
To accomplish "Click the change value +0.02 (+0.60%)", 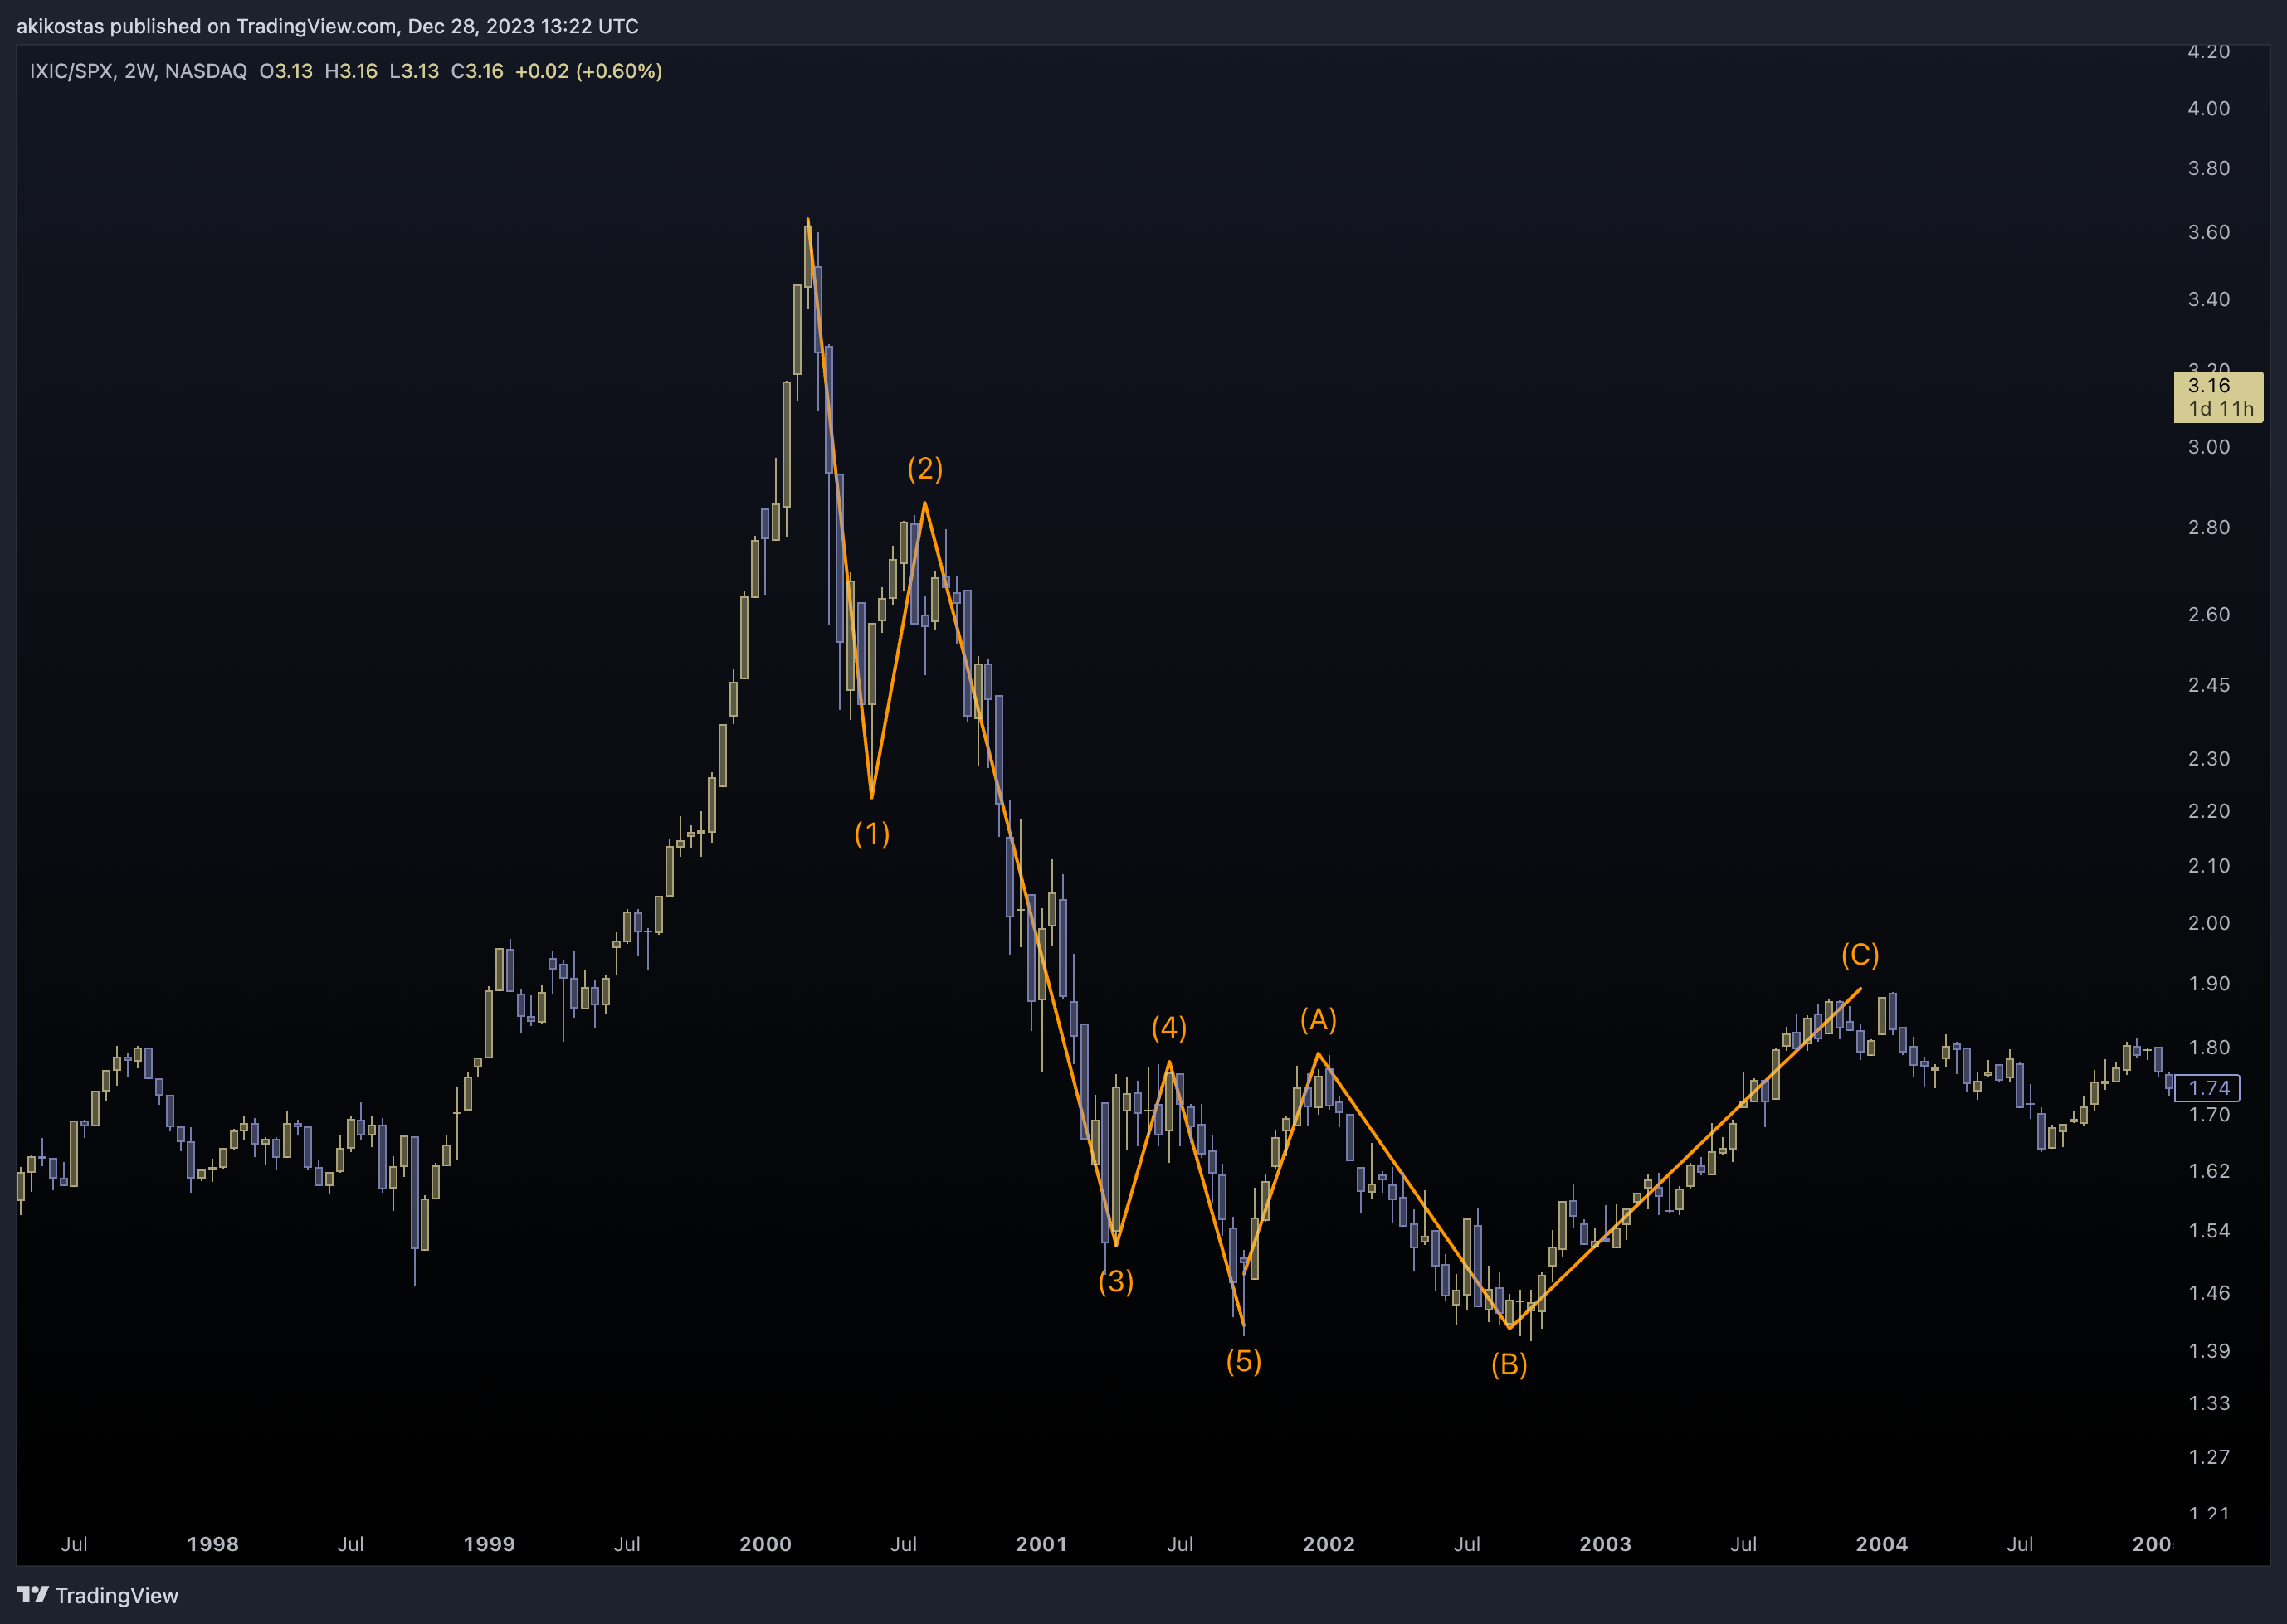I will 588,71.
